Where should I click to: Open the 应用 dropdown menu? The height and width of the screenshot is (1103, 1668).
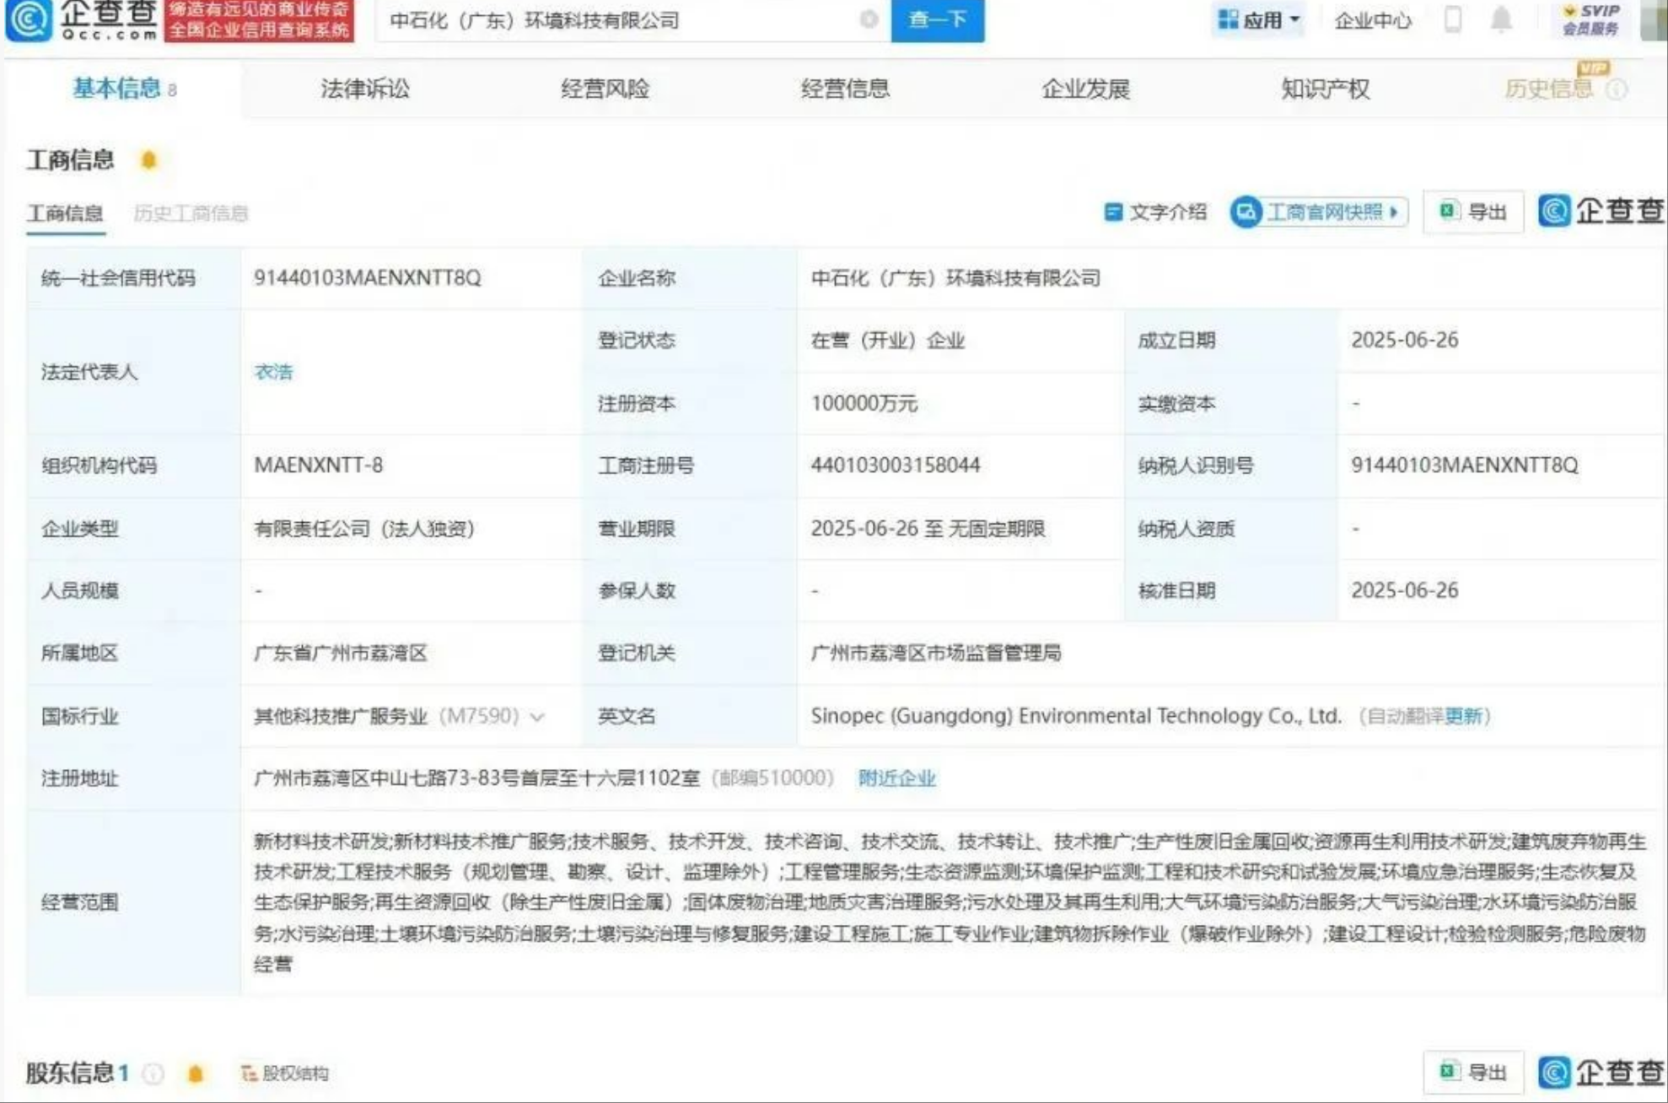click(x=1259, y=19)
